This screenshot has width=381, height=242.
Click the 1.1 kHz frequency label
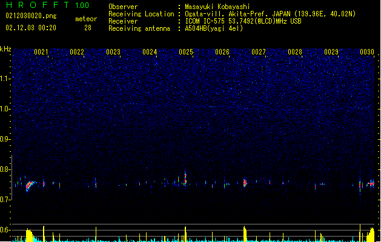5,79
